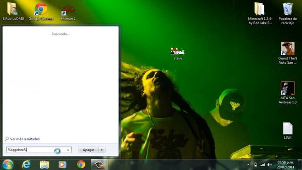
Task: Open the ElRubiusOMG folder on desktop
Action: tap(13, 11)
